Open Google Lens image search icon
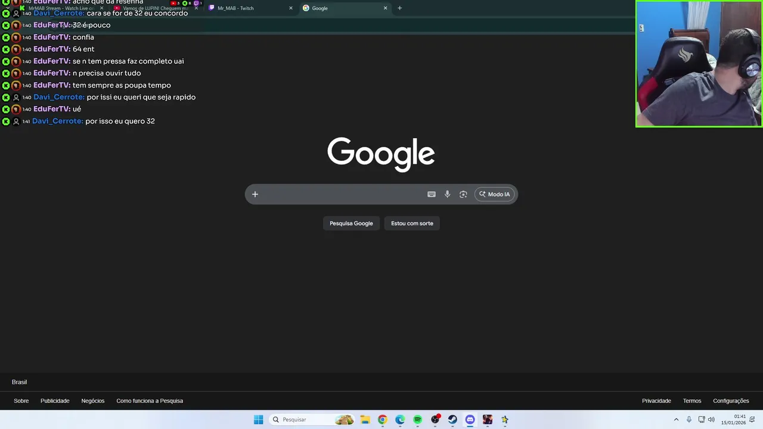This screenshot has height=429, width=763. [463, 194]
